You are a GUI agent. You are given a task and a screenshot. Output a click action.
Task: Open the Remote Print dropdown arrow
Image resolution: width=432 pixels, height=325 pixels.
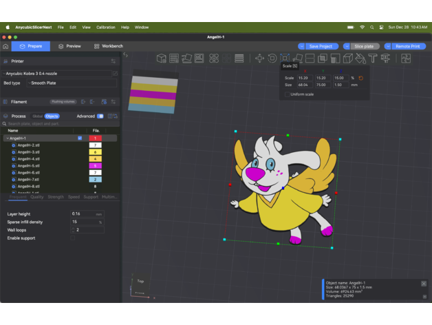click(388, 46)
